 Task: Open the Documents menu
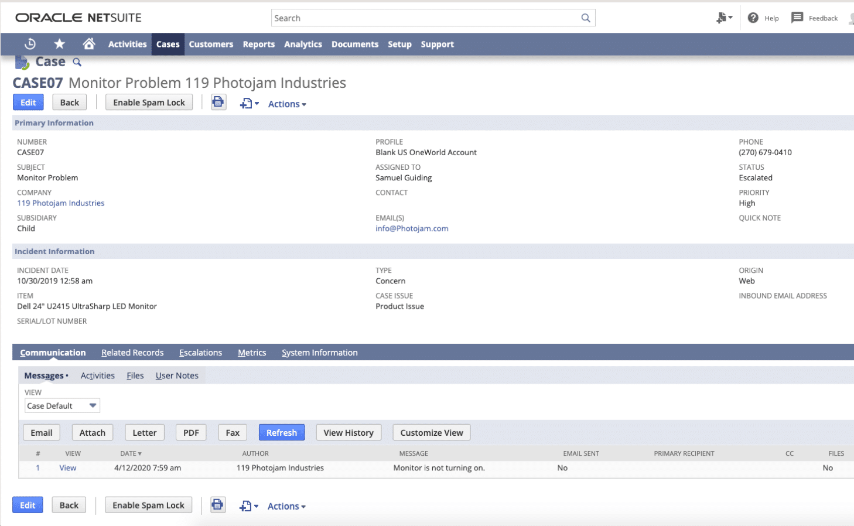click(x=355, y=44)
